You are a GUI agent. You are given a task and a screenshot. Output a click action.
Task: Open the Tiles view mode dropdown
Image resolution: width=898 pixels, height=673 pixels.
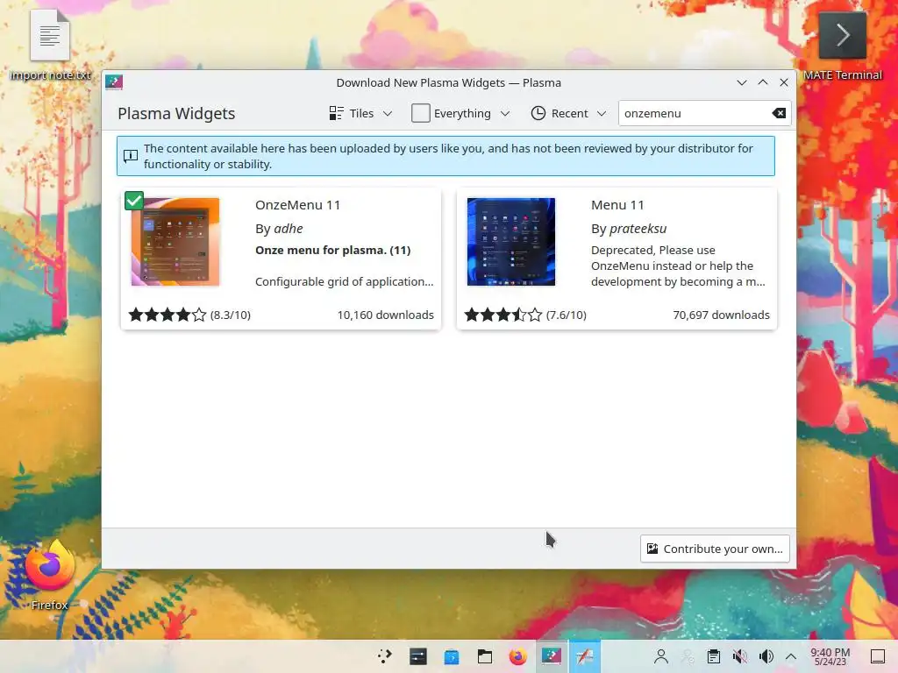pyautogui.click(x=360, y=113)
